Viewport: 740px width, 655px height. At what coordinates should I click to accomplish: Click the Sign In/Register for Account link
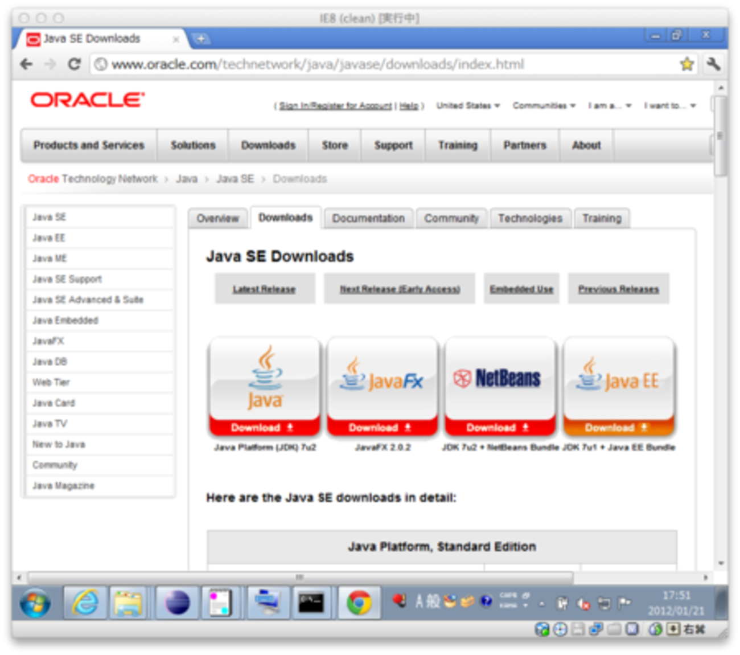point(335,106)
